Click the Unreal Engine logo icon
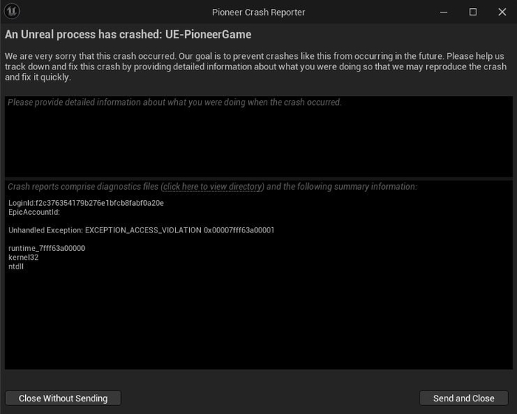Image resolution: width=517 pixels, height=414 pixels. 12,11
